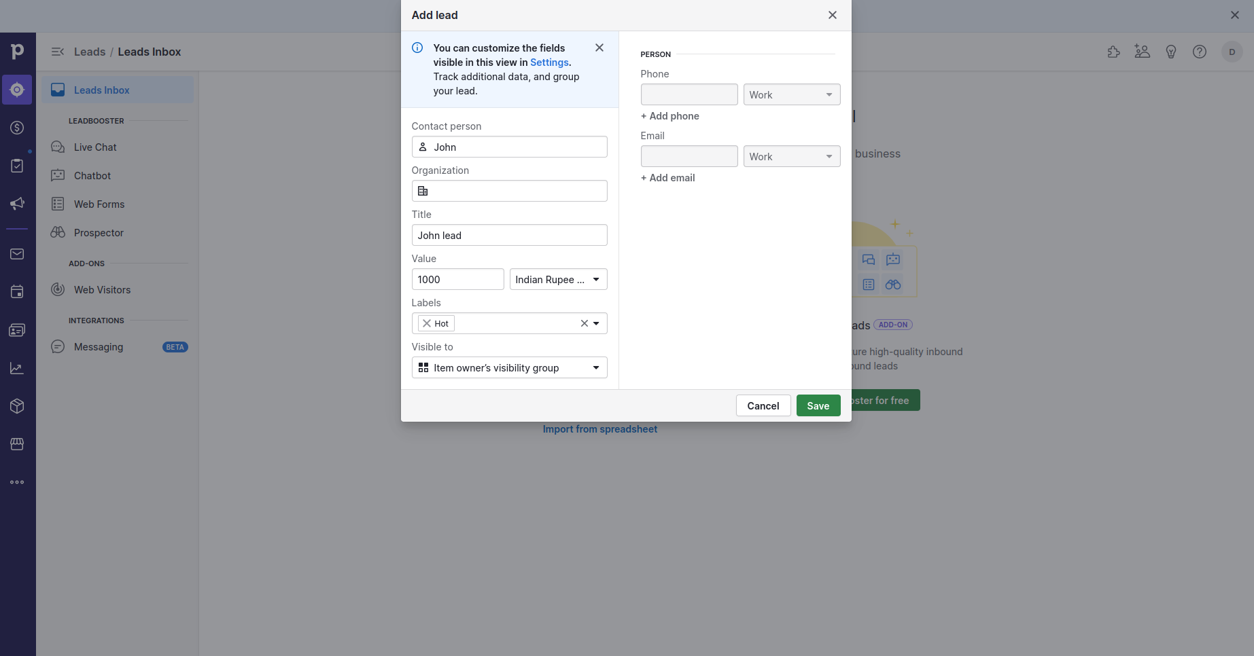Open Campaigns megaphone icon in sidebar
The image size is (1254, 656).
17,204
